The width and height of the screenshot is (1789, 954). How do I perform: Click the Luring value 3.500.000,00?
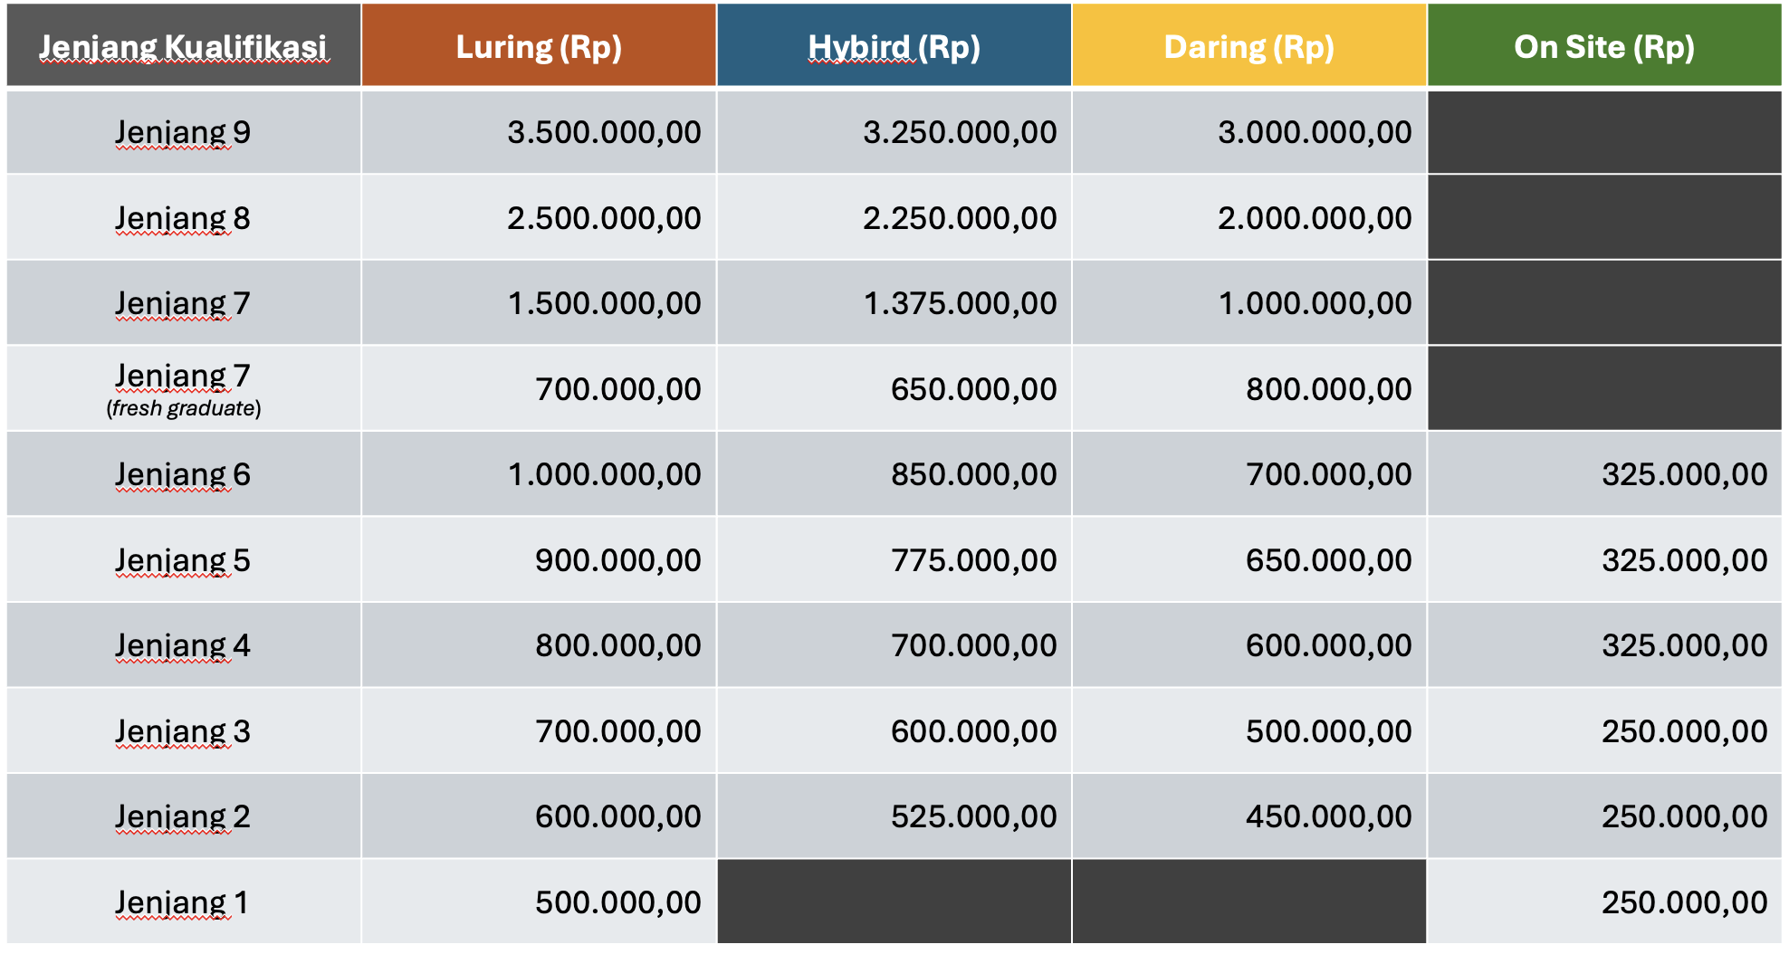coord(604,132)
